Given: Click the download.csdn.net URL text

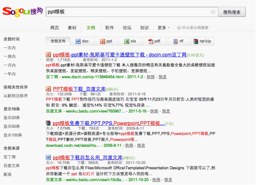Looking at the screenshot, I should [x=73, y=146].
